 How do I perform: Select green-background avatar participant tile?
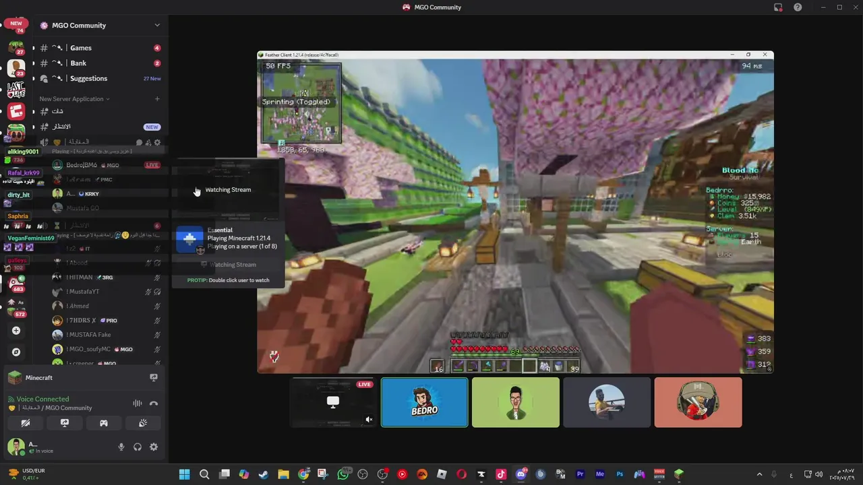coord(516,402)
